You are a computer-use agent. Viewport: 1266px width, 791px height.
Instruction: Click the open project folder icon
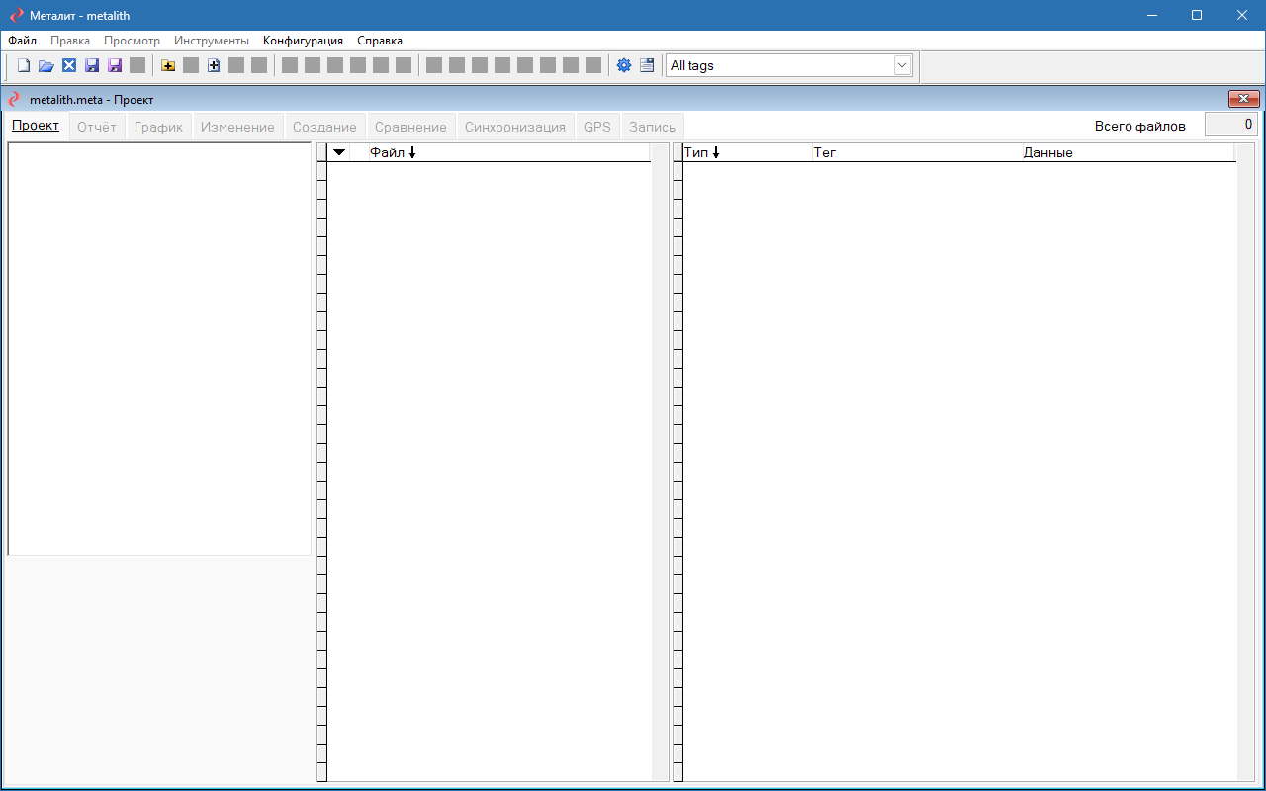(46, 65)
